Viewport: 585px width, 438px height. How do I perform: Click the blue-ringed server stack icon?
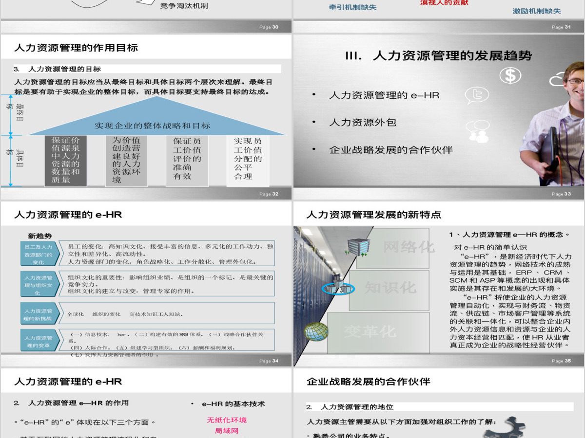(x=337, y=287)
